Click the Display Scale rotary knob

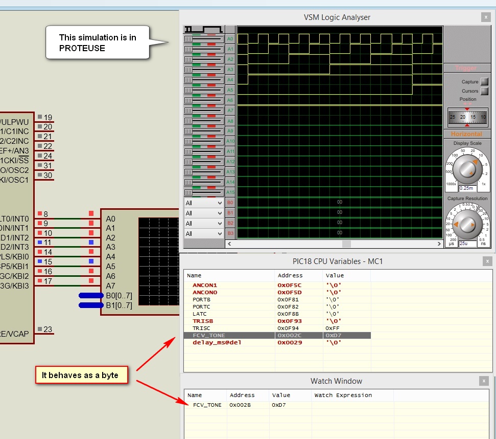[x=467, y=169]
